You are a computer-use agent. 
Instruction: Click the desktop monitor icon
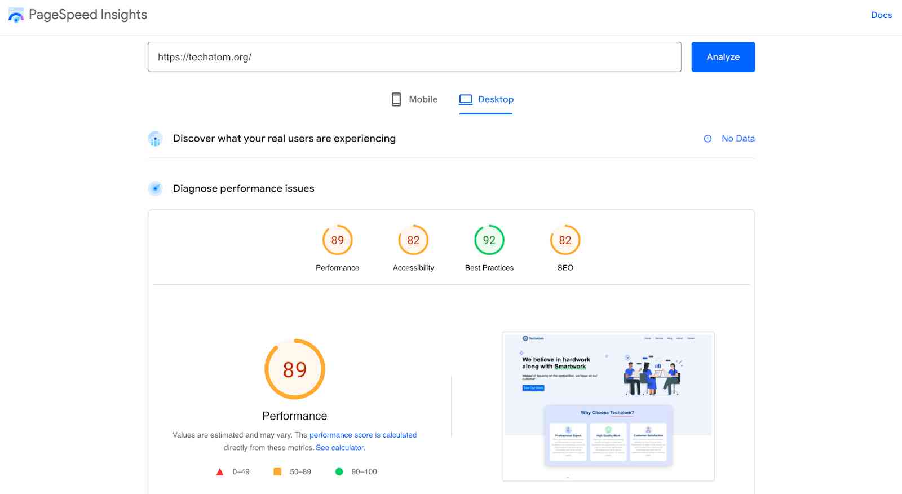pos(466,99)
